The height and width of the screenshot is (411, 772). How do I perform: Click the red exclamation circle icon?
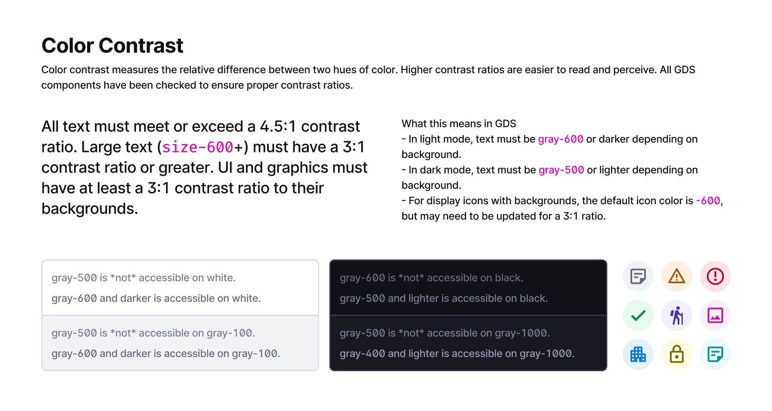[x=715, y=277]
